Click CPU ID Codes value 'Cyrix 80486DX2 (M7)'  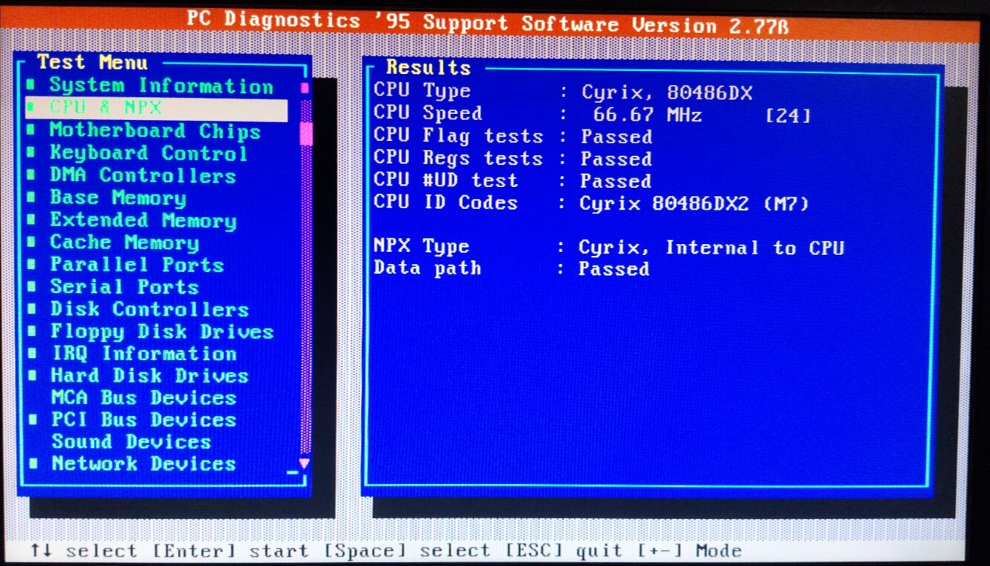[x=694, y=204]
